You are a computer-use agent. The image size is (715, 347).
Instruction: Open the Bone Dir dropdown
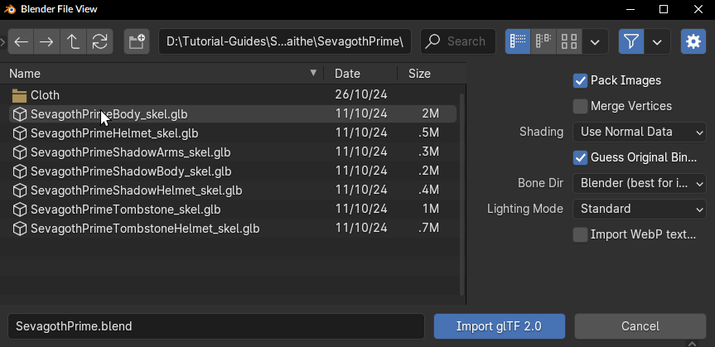[640, 183]
